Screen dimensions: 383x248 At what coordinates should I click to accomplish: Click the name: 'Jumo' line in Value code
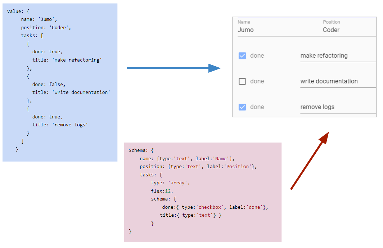coord(39,19)
